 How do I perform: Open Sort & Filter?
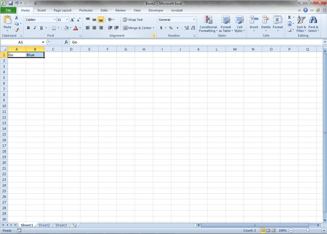click(301, 24)
